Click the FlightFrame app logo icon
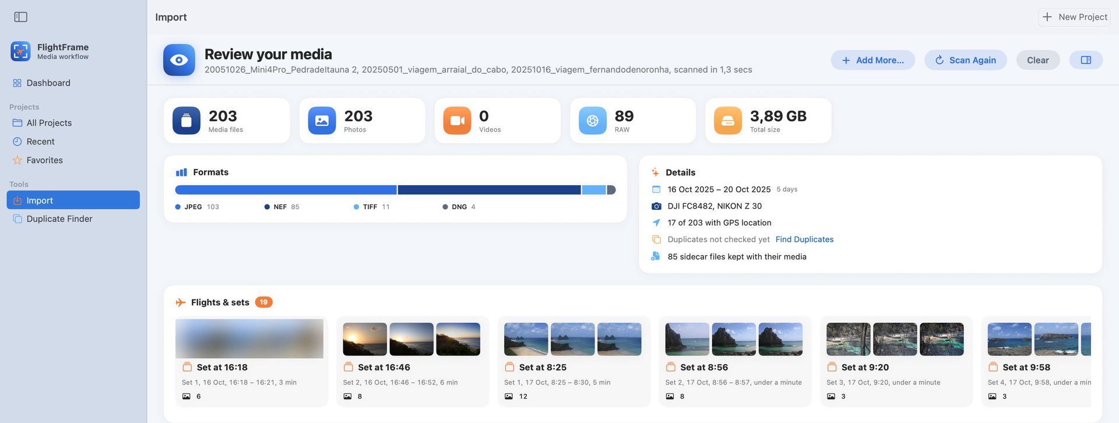This screenshot has width=1119, height=423. pyautogui.click(x=20, y=51)
